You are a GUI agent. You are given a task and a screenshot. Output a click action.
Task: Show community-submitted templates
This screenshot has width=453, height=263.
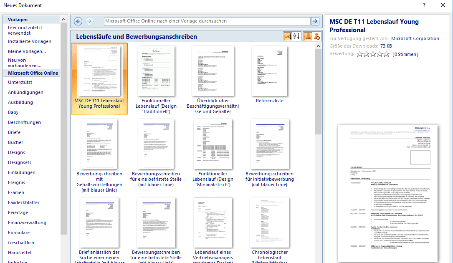(308, 36)
